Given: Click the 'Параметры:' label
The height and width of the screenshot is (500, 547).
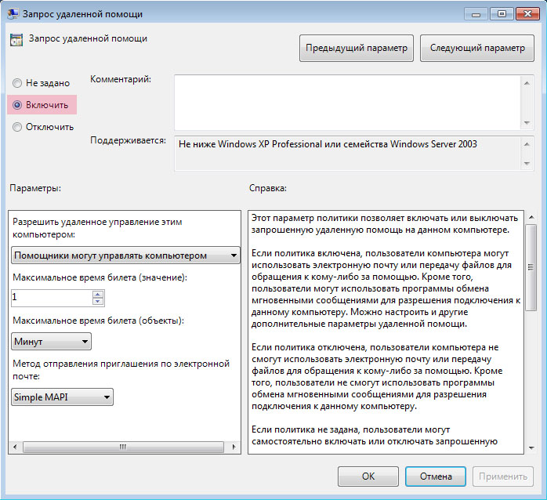Looking at the screenshot, I should 35,188.
